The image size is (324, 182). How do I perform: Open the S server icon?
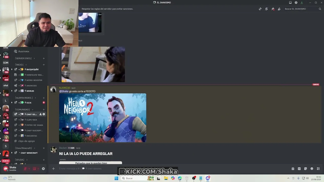[x=6, y=146]
